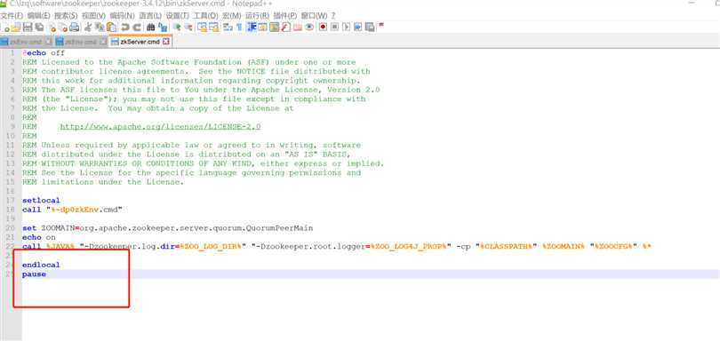This screenshot has width=720, height=341.
Task: Click the Close All toolbar icon
Action: pyautogui.click(x=64, y=27)
